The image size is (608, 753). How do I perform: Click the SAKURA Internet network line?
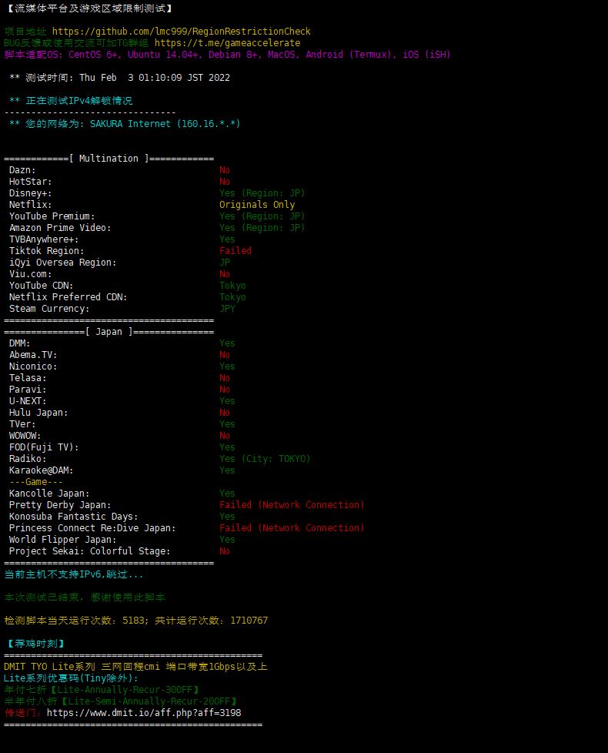[125, 124]
